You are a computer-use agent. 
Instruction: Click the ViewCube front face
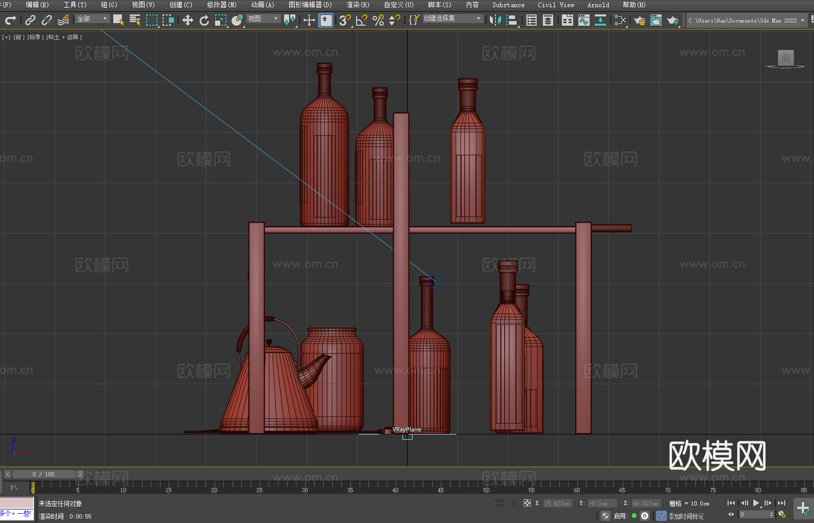tap(786, 57)
